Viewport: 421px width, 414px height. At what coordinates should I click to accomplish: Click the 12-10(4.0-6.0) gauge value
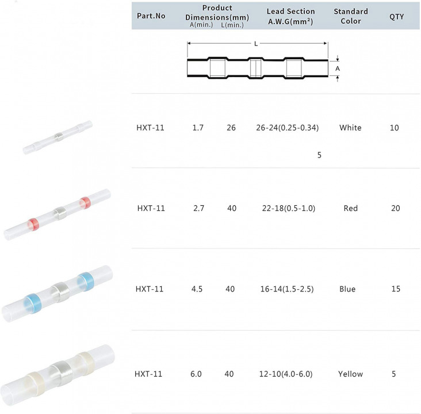point(286,374)
